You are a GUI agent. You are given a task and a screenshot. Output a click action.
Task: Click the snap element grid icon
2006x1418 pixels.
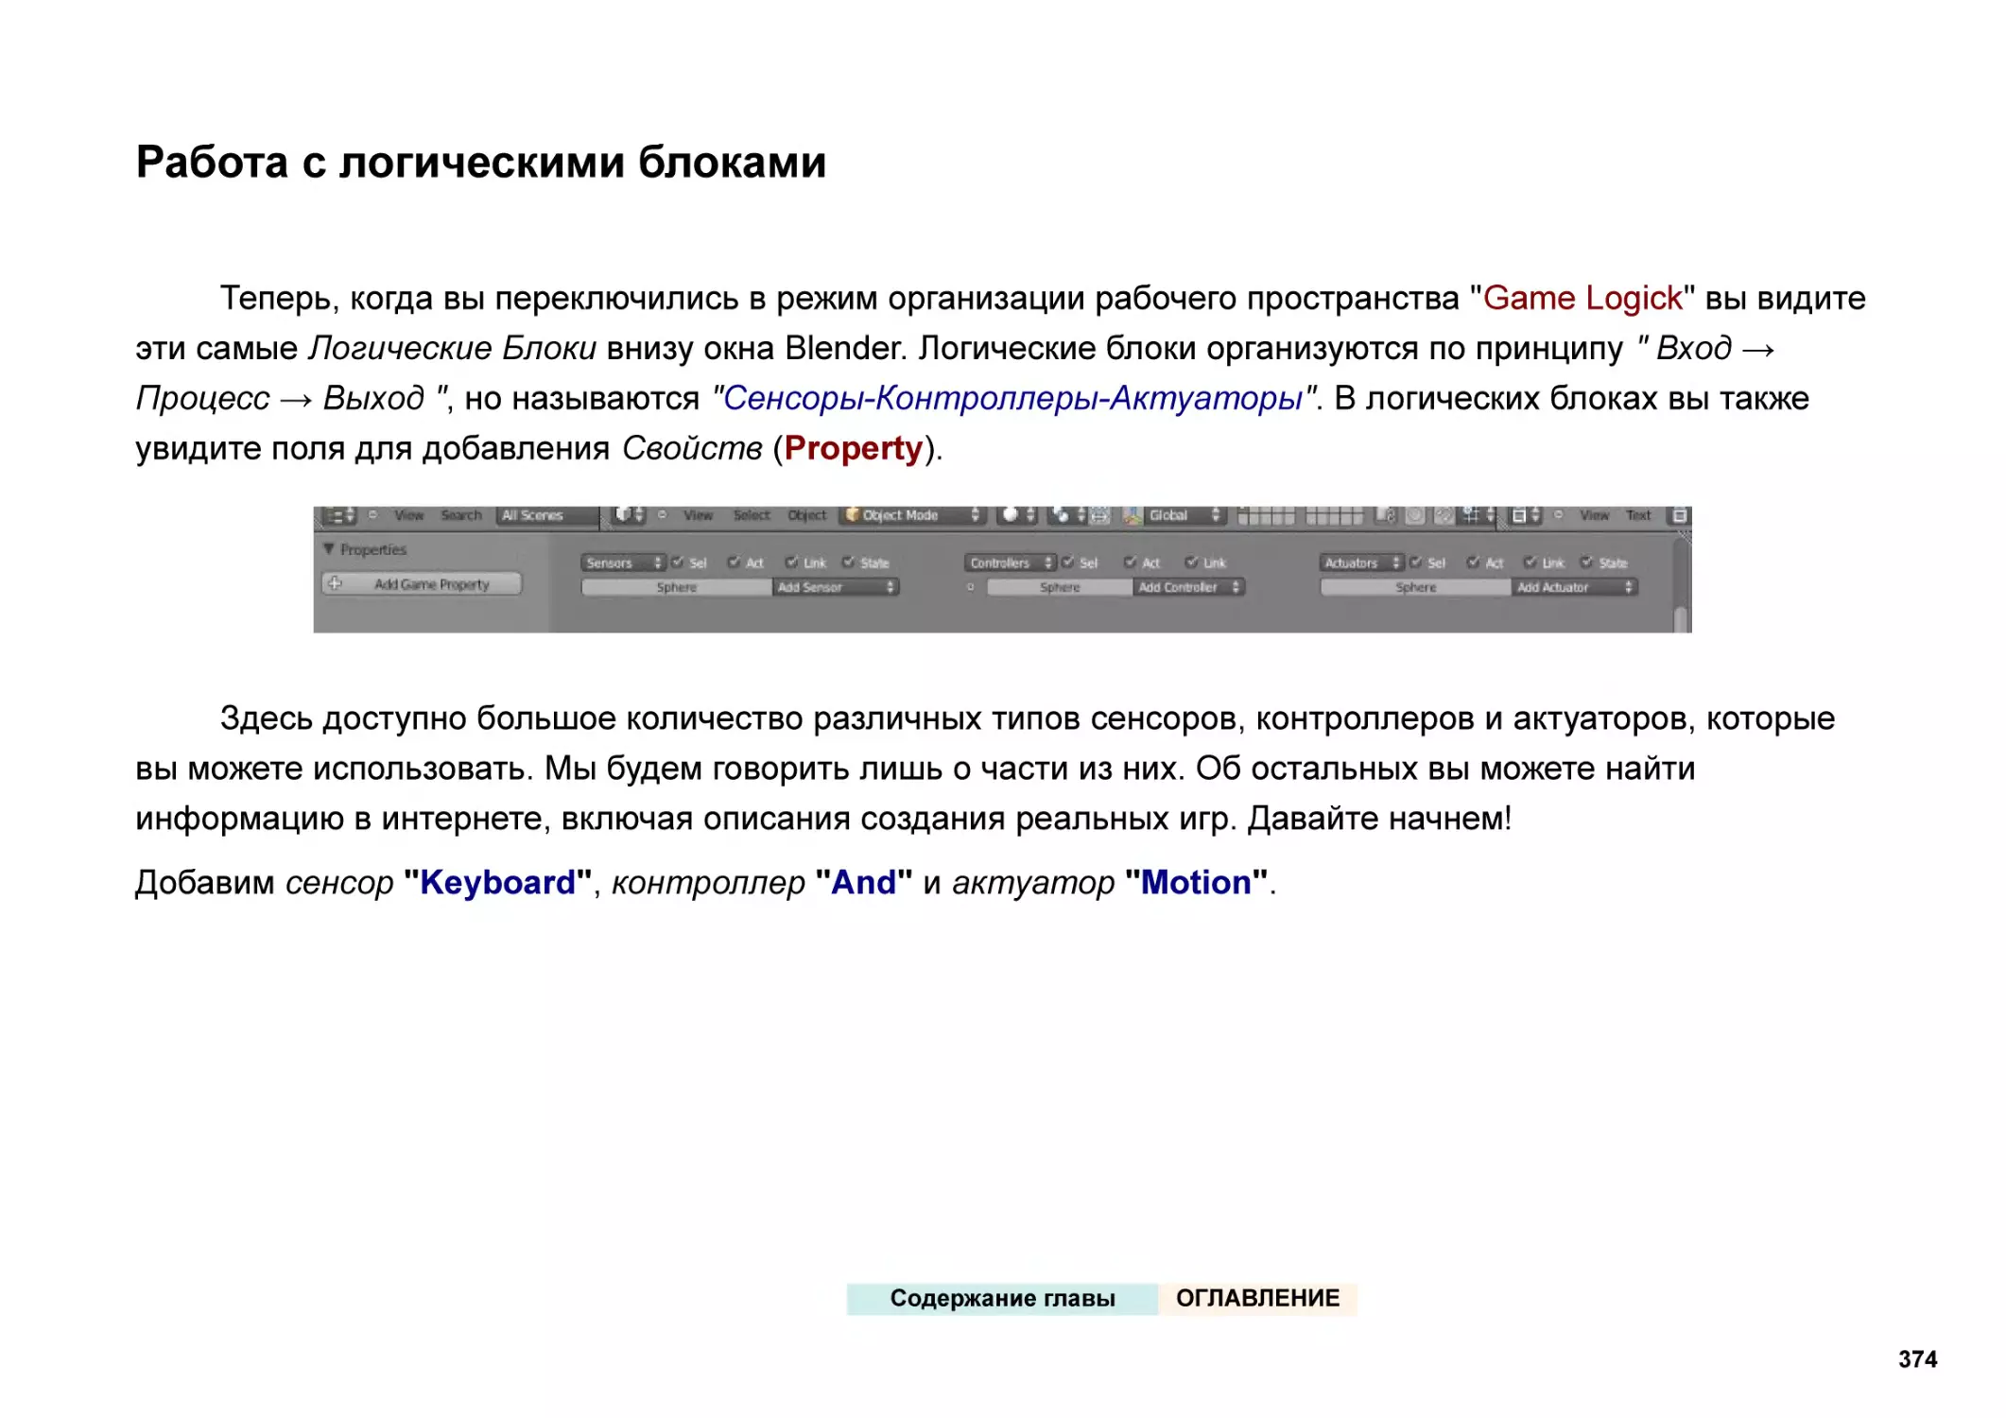(x=1478, y=515)
